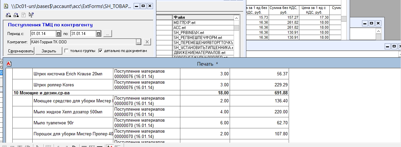Enable the 'только группы' checkbox
The height and width of the screenshot is (147, 401).
[66, 51]
